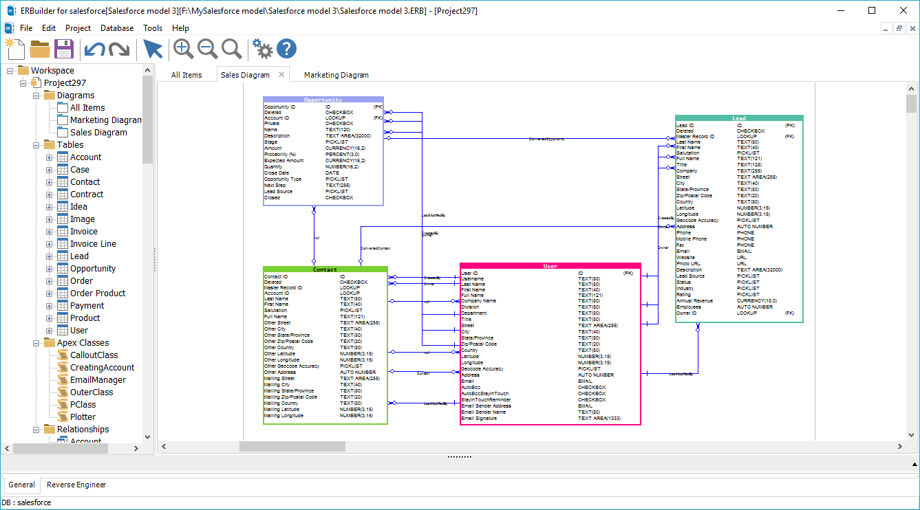Click the EmailManager apex class icon
The image size is (920, 510).
coord(63,380)
